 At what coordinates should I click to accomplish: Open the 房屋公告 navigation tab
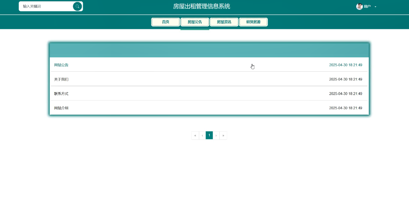pyautogui.click(x=195, y=22)
